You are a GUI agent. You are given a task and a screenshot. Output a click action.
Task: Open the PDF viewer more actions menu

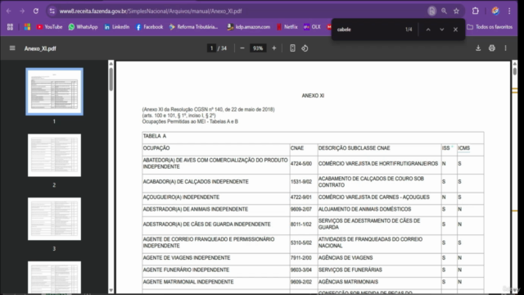[506, 48]
